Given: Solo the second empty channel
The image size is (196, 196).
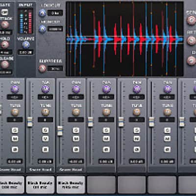Looking at the screenshot, I should [137, 130].
